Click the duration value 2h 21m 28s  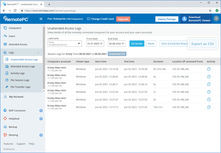tap(160, 69)
